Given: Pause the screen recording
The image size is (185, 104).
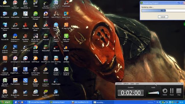Looking at the screenshot, I should (172, 92).
